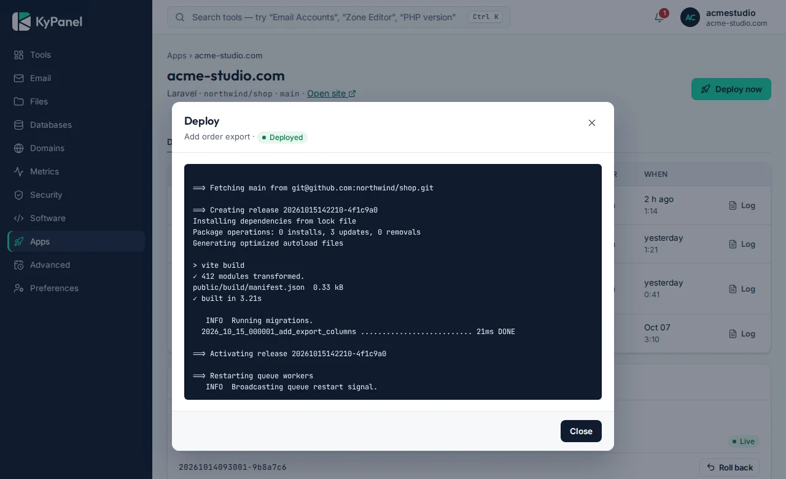The width and height of the screenshot is (786, 479).
Task: Click the Deploy now button
Action: pos(731,89)
